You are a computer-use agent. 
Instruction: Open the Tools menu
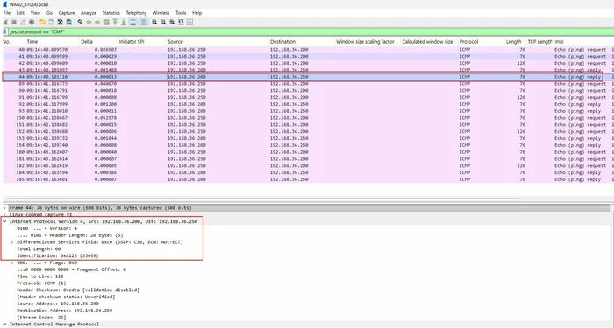(x=181, y=13)
